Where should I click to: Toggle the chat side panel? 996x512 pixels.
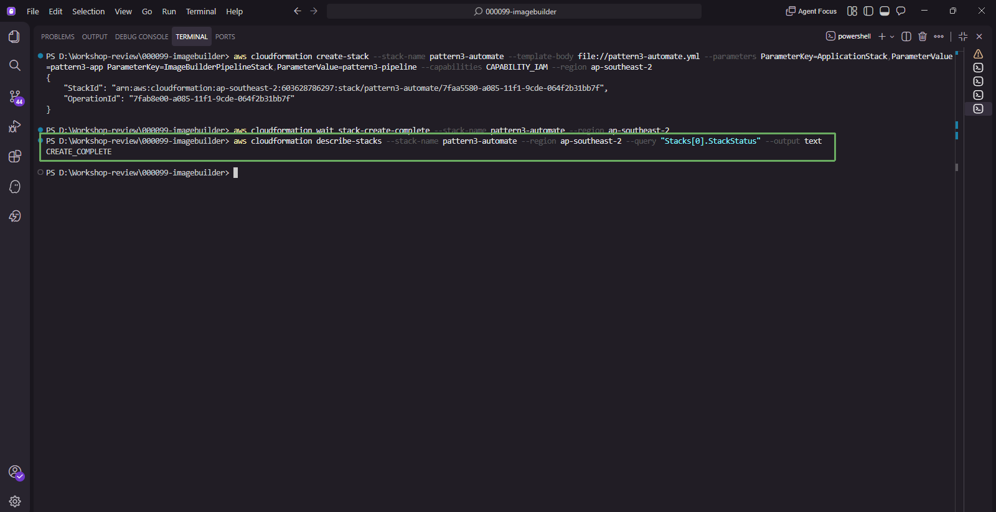(x=901, y=11)
